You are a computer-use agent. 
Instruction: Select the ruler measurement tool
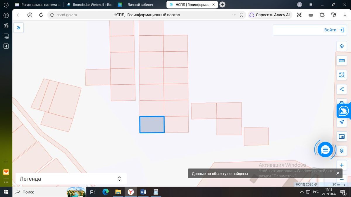click(x=342, y=60)
